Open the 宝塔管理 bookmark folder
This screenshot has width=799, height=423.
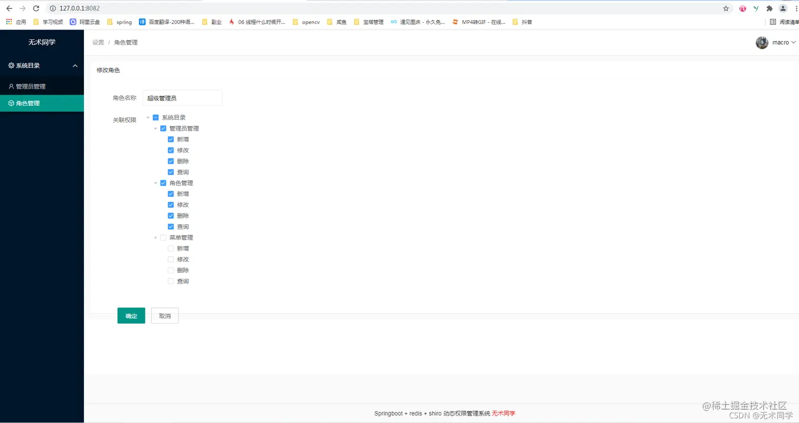[368, 22]
